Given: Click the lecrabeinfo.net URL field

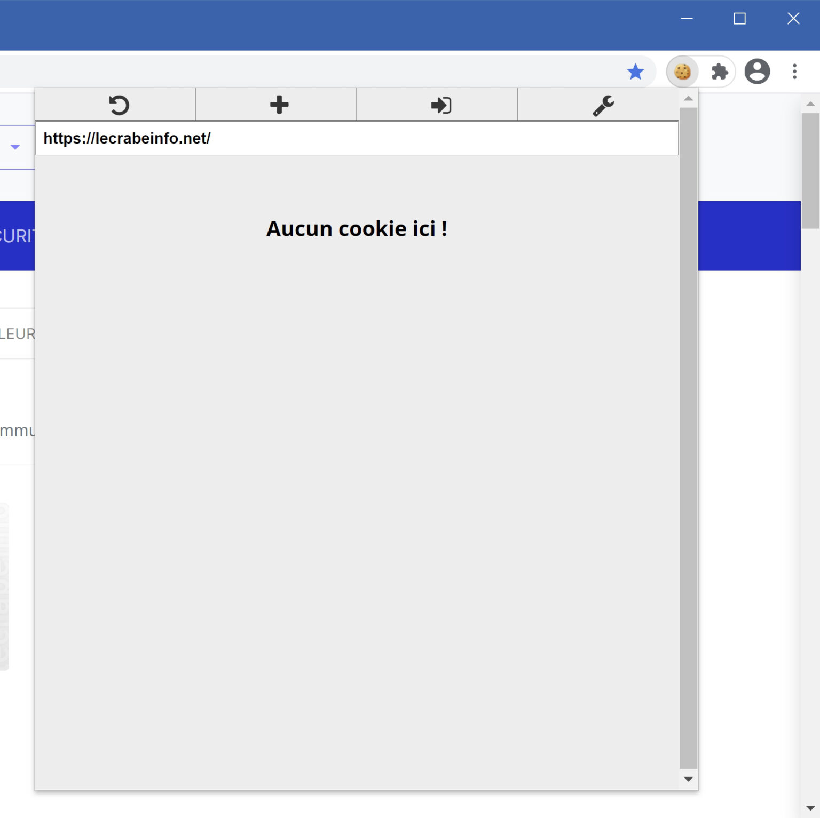Looking at the screenshot, I should [x=357, y=138].
